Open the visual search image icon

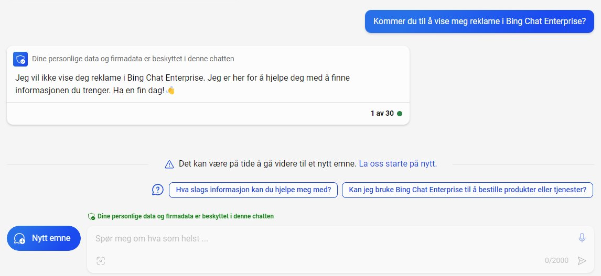100,261
